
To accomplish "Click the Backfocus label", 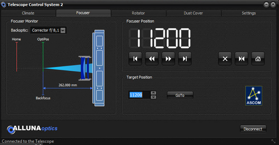I will coord(43,98).
